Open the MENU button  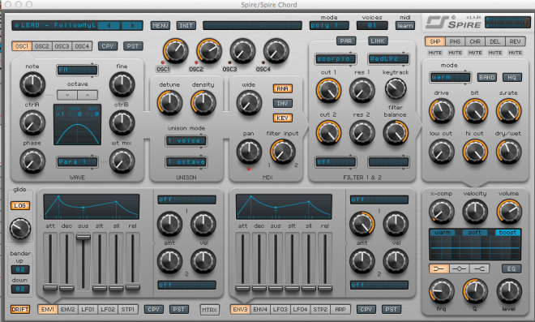[160, 26]
